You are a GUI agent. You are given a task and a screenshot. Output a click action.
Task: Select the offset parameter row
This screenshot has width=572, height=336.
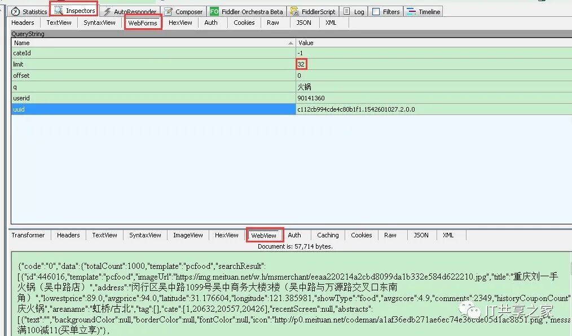[x=292, y=76]
